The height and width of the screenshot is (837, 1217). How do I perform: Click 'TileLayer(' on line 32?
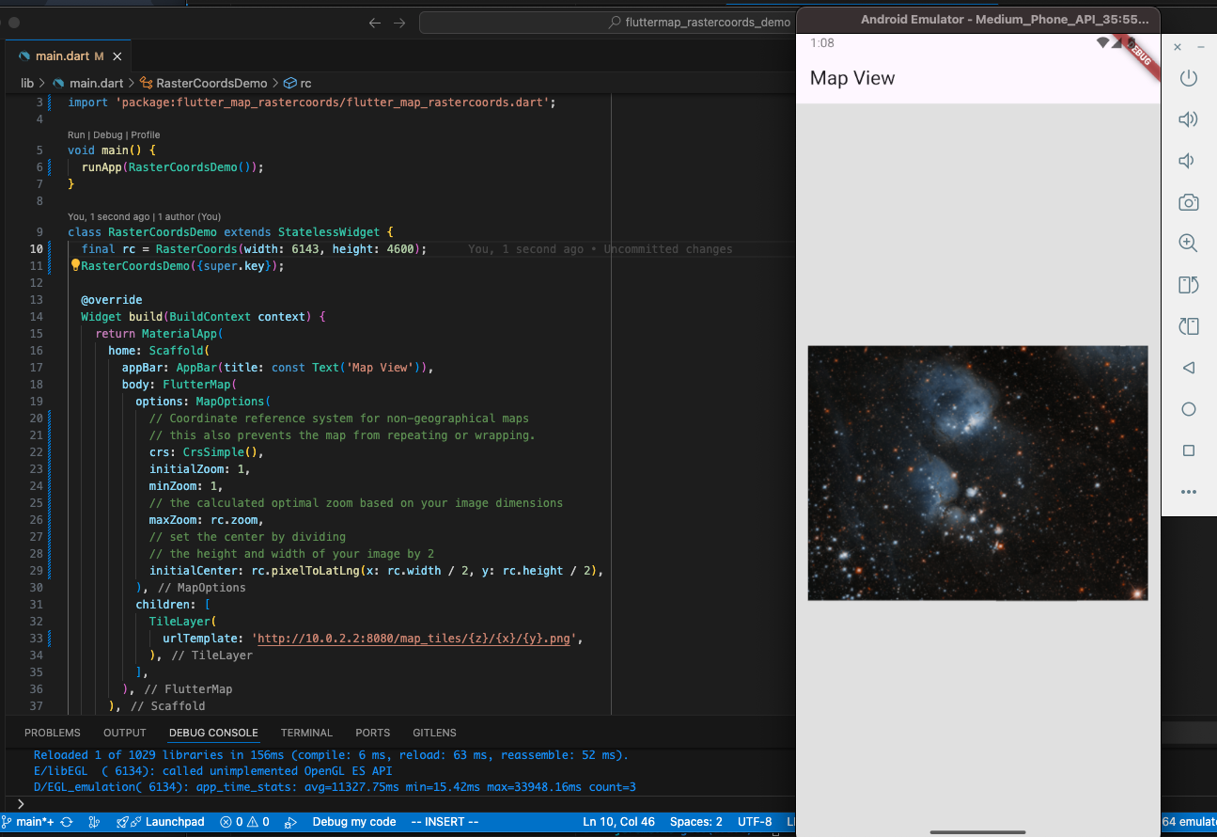[183, 622]
